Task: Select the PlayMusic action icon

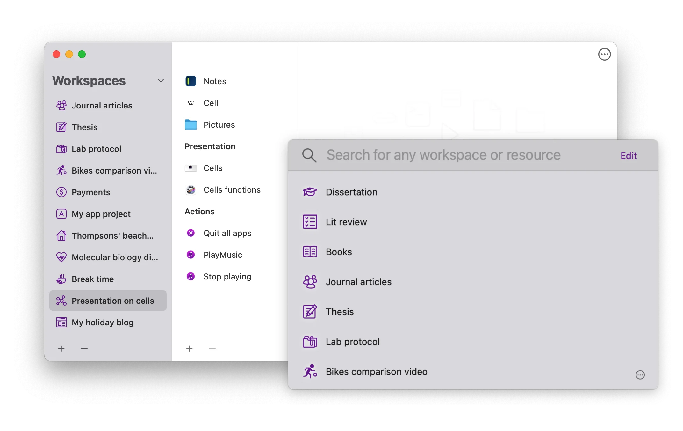Action: (191, 255)
